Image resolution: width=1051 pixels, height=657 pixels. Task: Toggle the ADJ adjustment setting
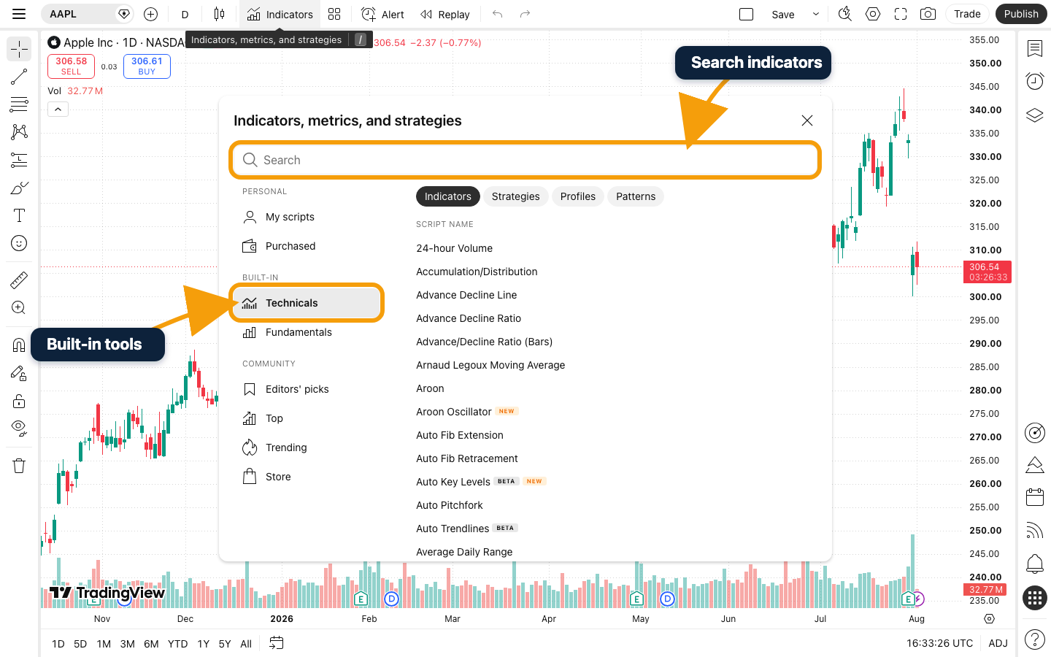pyautogui.click(x=998, y=643)
